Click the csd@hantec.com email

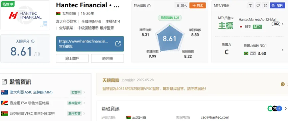(x=215, y=117)
